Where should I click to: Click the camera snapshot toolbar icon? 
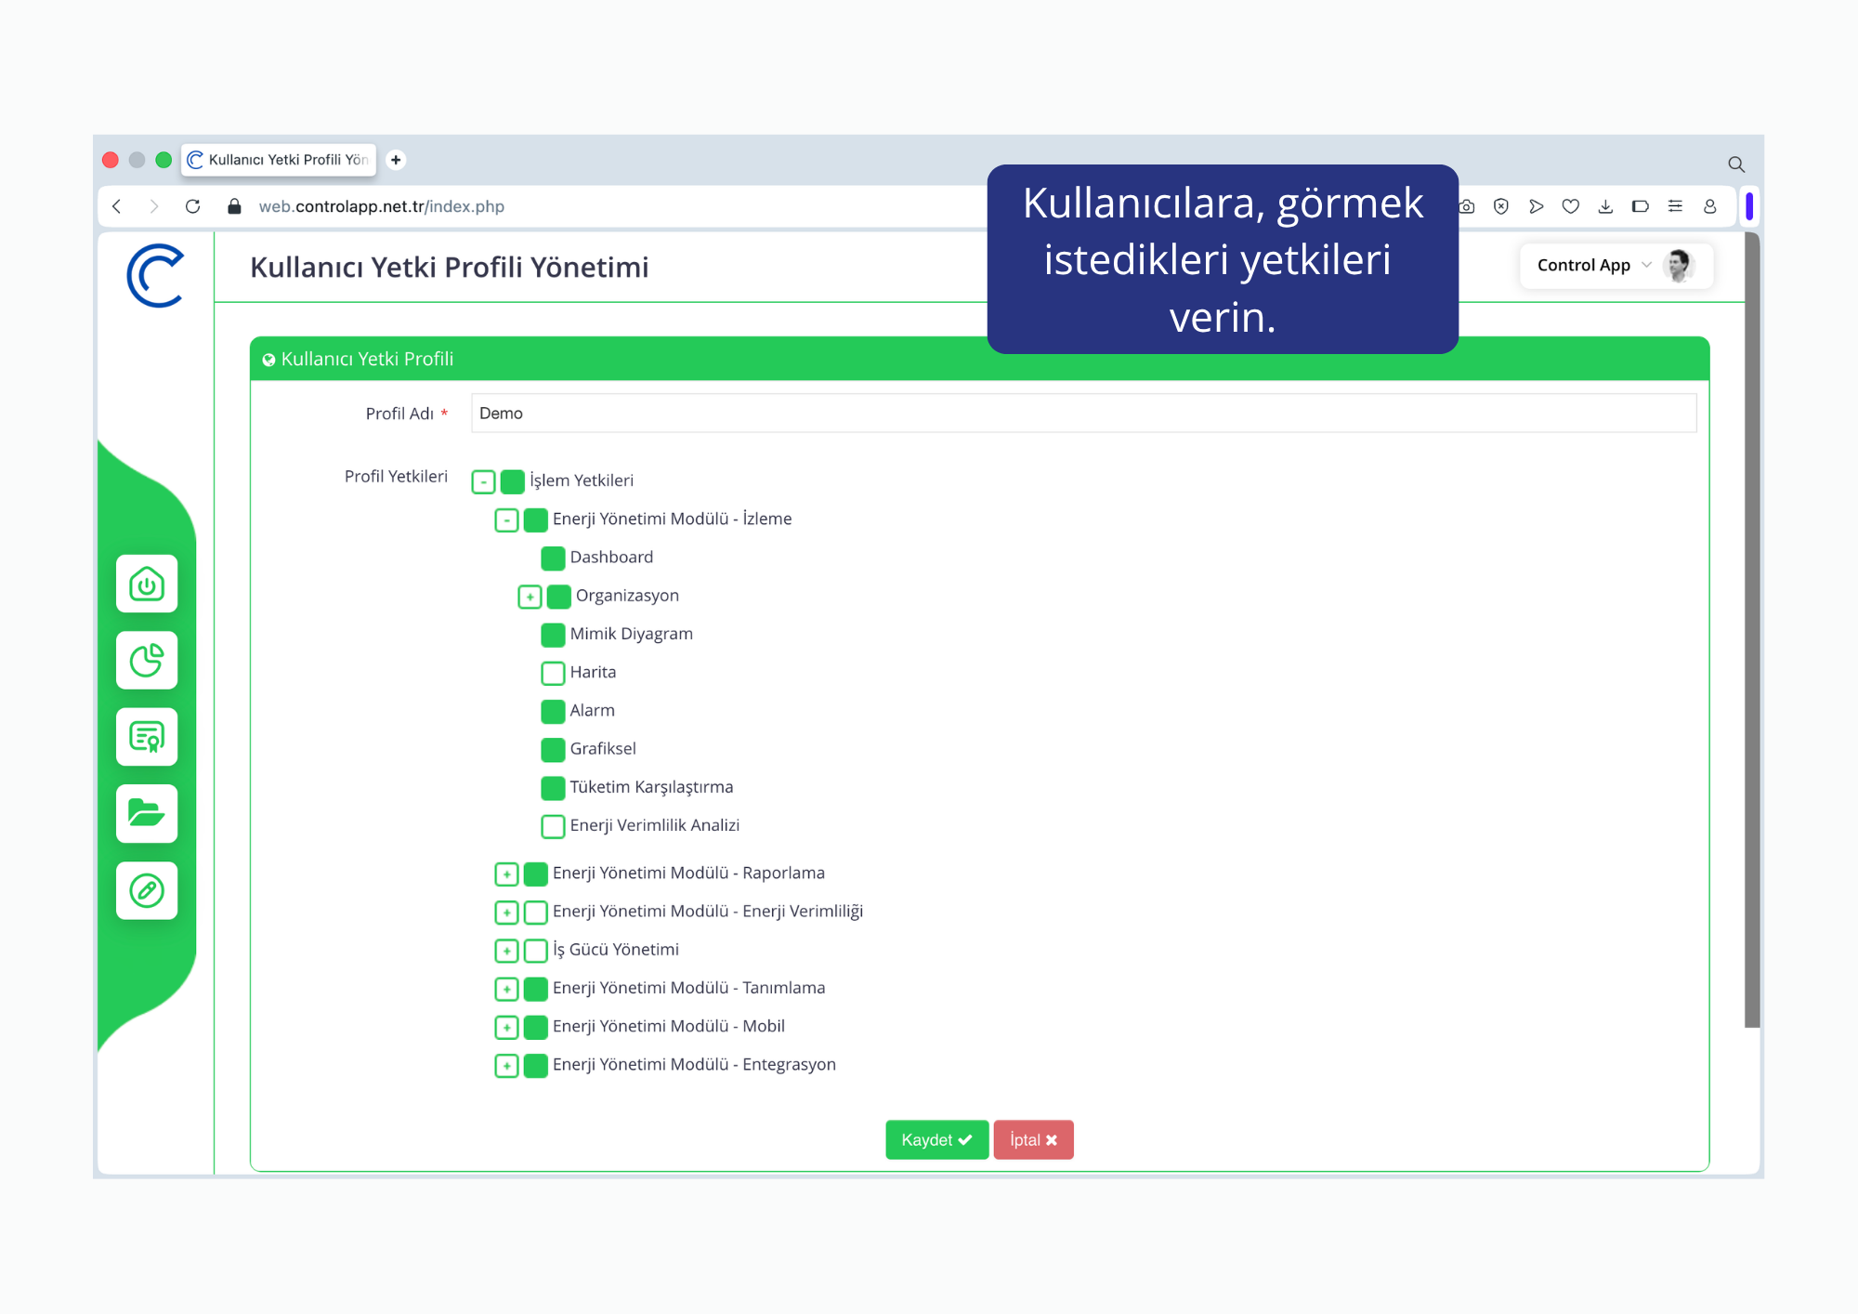pos(1467,206)
